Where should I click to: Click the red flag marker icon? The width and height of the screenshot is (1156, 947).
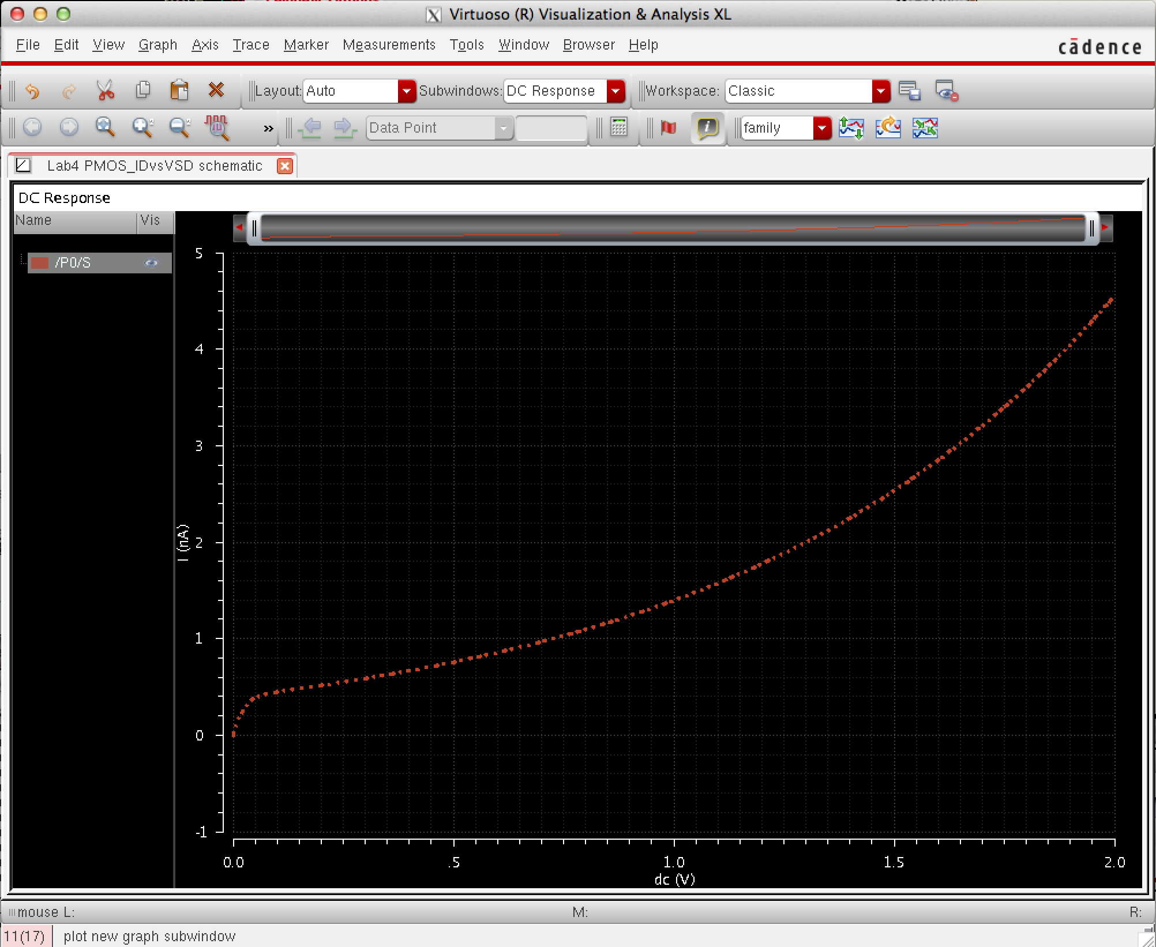(x=669, y=127)
